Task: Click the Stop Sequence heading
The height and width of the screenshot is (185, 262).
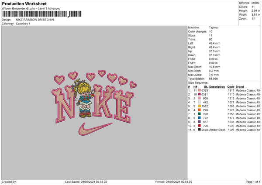Action: 198,82
